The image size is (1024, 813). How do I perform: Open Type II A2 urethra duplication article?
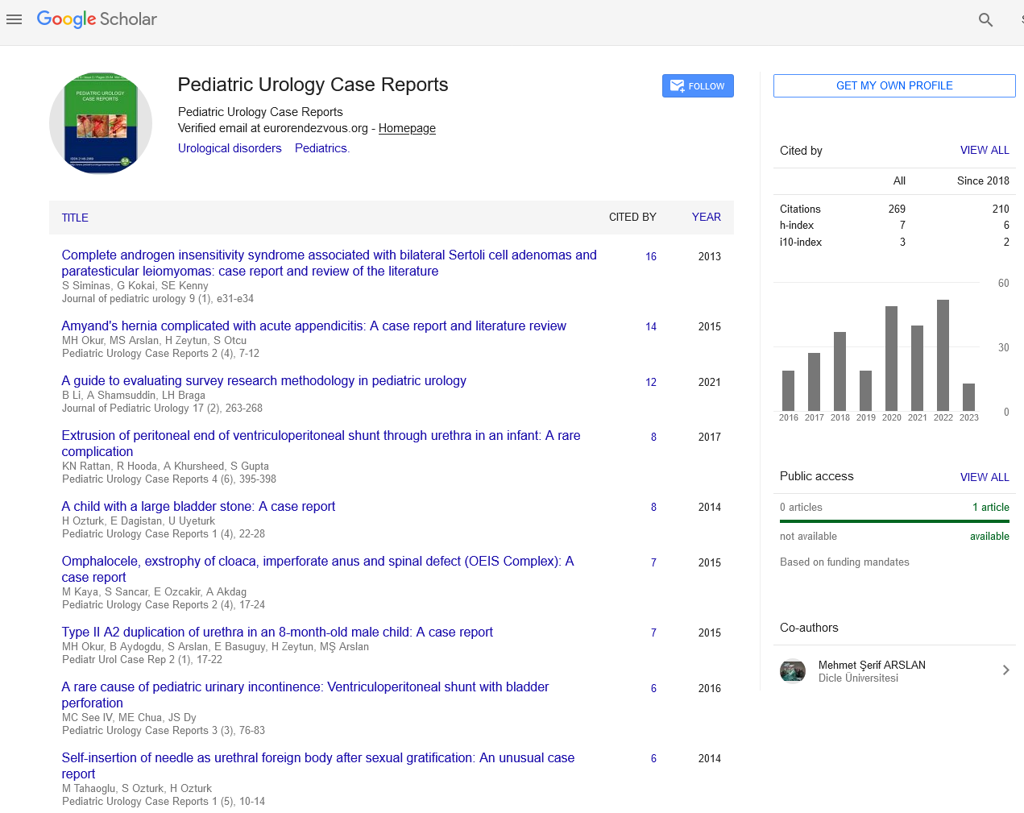(278, 632)
